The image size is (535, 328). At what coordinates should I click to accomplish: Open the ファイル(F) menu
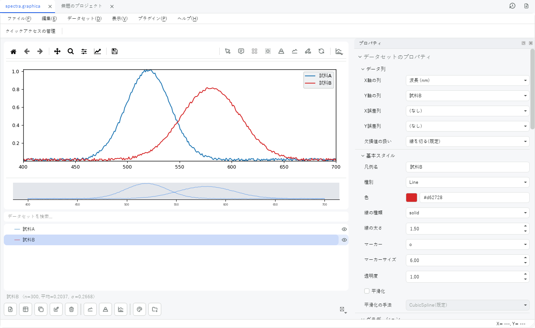(x=19, y=18)
